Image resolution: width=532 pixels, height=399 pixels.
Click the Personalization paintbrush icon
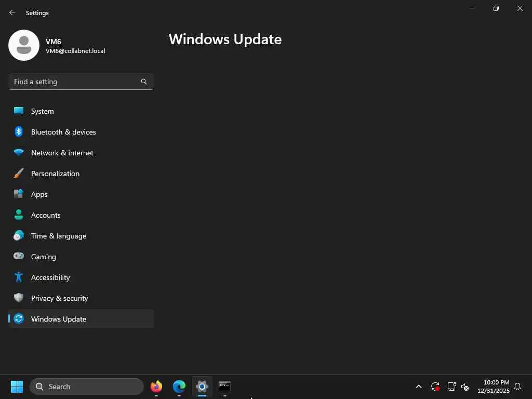19,174
